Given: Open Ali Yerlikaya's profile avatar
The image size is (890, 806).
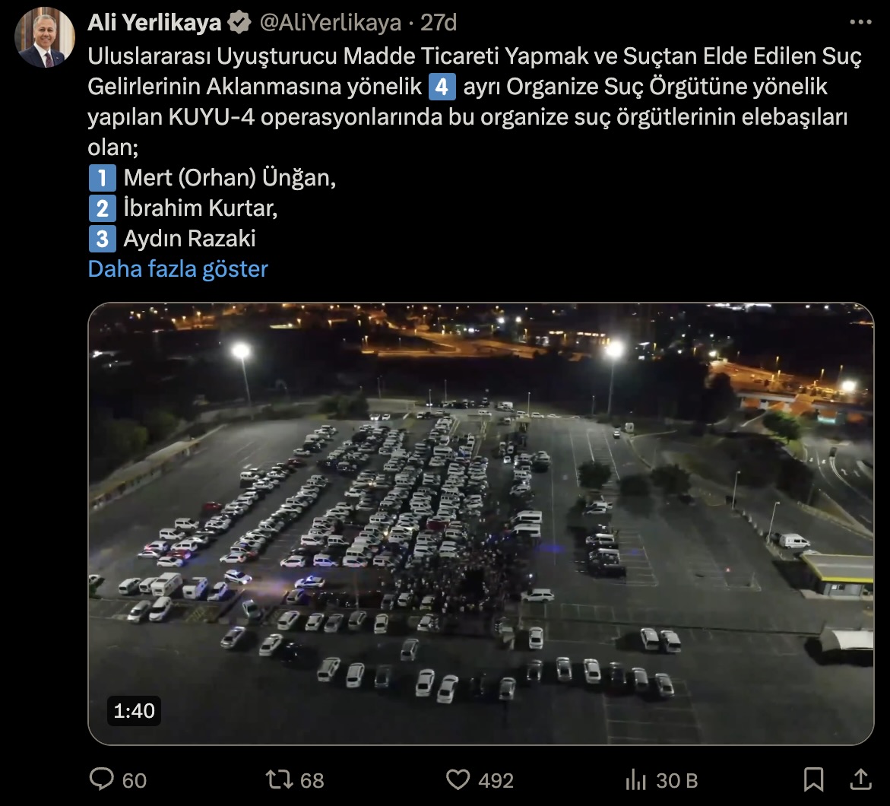Looking at the screenshot, I should [x=45, y=37].
